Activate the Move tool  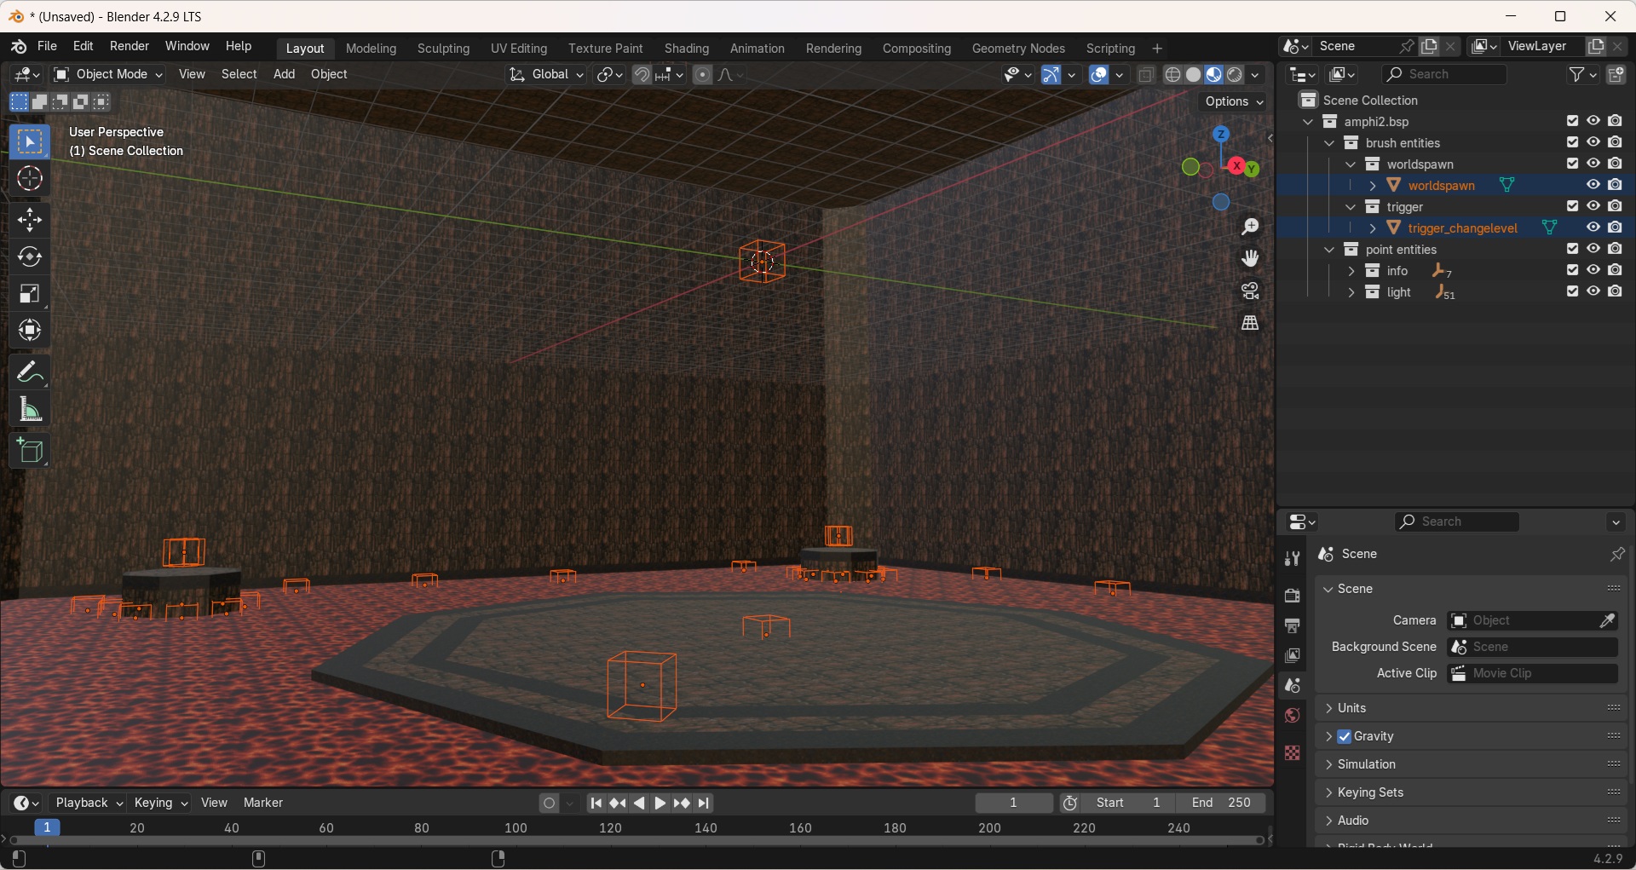[x=30, y=220]
